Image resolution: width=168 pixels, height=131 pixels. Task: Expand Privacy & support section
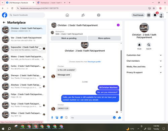tap(144, 72)
